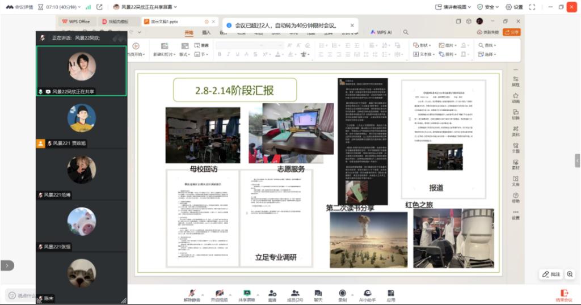Viewport: 581px width, 305px height.
Task: Open the members (24) list
Action: 294,293
